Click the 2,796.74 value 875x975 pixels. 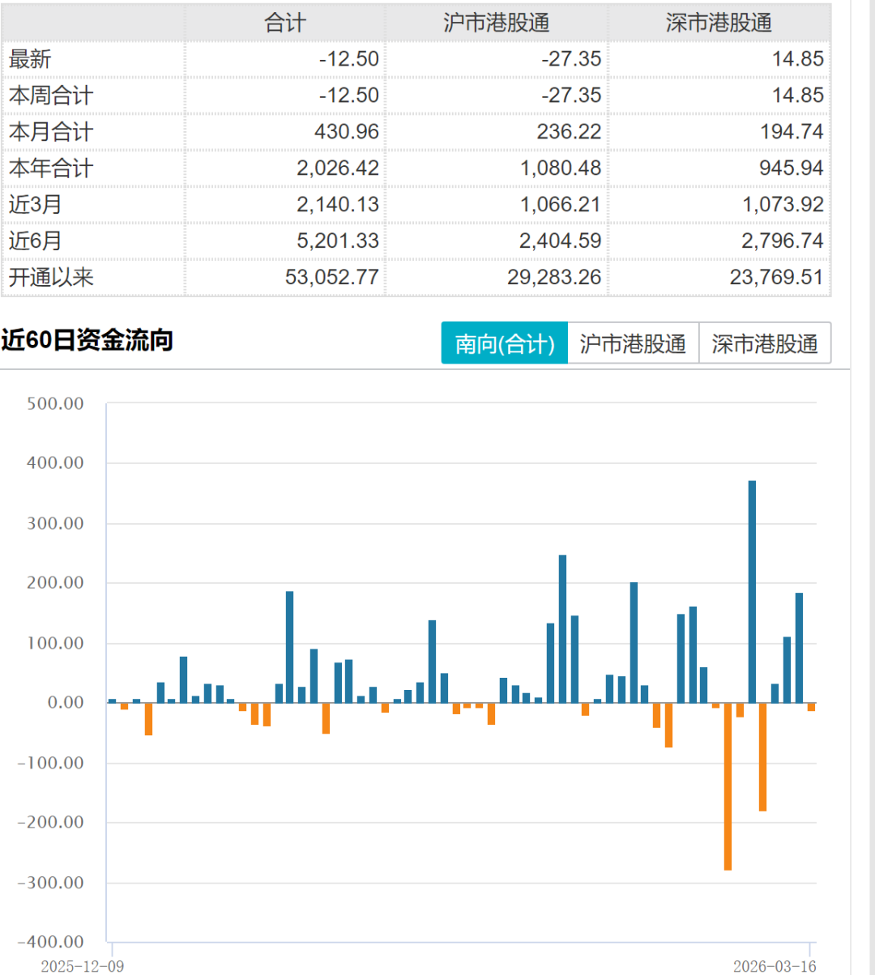coord(783,241)
